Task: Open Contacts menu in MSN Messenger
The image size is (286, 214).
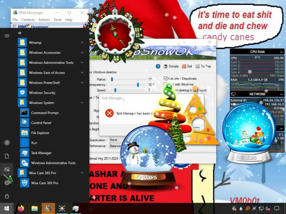Action: point(28,20)
